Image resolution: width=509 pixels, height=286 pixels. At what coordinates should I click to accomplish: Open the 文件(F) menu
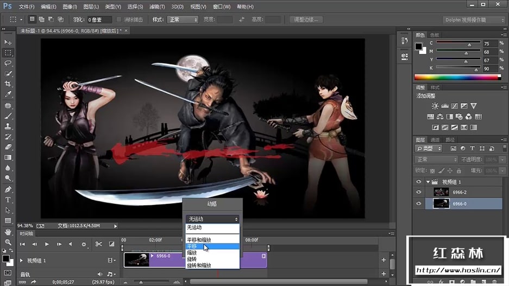click(x=26, y=7)
